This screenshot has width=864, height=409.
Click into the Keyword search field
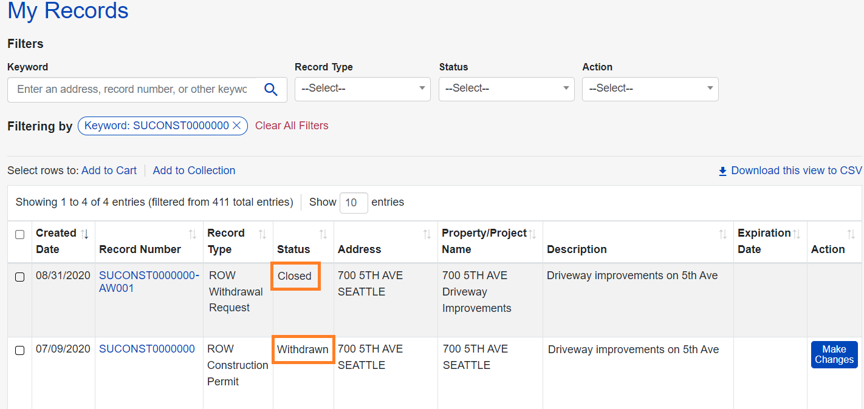pyautogui.click(x=132, y=89)
